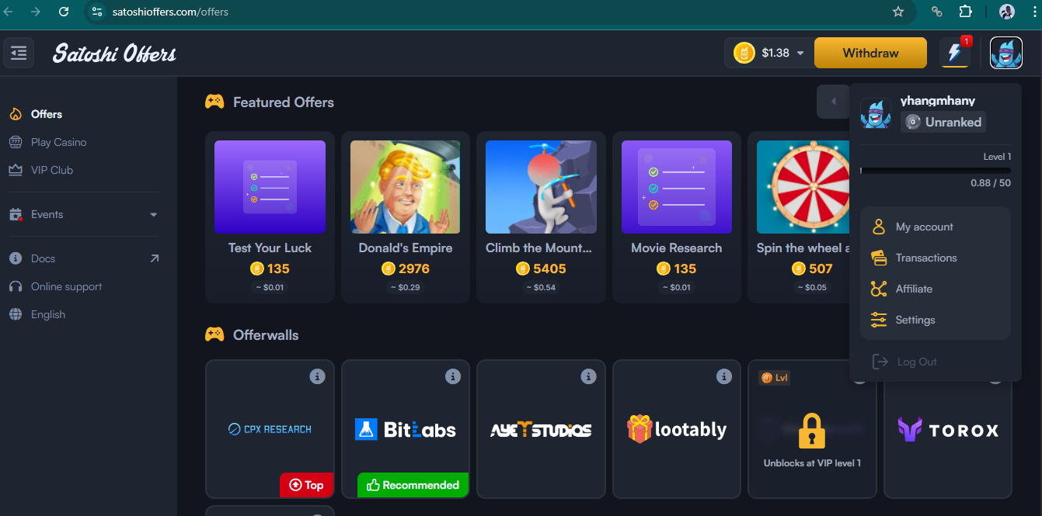Open the BitLabs offerwall
This screenshot has height=516, width=1042.
coord(406,429)
